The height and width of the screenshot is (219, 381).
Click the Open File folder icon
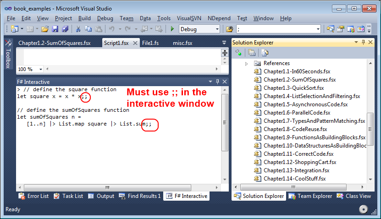point(45,29)
